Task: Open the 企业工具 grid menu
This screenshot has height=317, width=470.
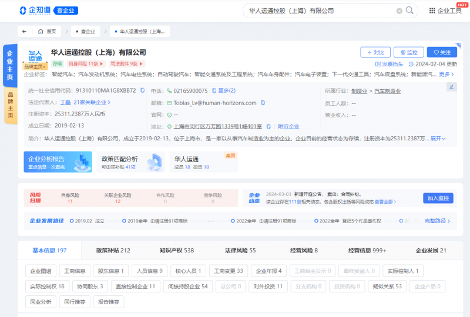Action: [445, 11]
